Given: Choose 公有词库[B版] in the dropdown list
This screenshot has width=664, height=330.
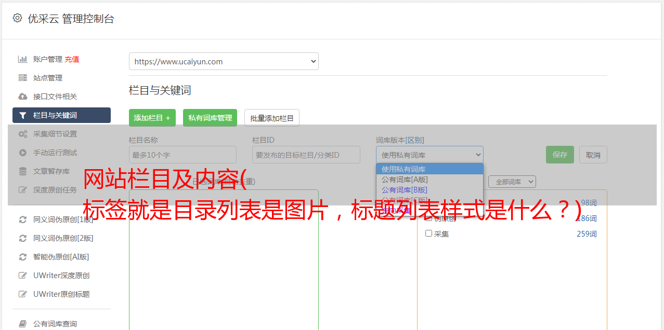Looking at the screenshot, I should pyautogui.click(x=429, y=190).
